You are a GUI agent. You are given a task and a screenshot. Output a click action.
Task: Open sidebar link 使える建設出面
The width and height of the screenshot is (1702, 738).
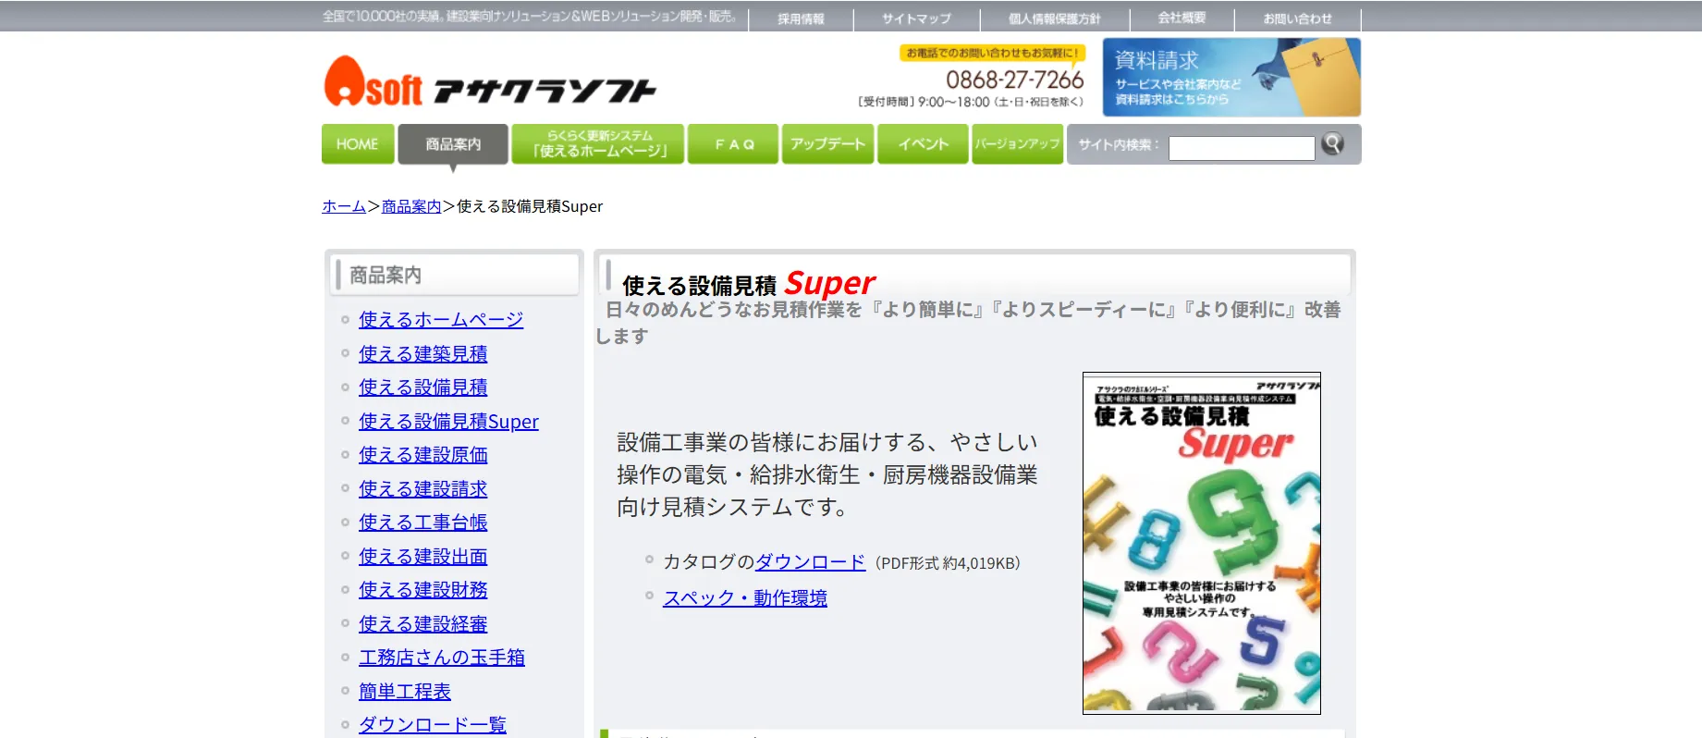422,557
